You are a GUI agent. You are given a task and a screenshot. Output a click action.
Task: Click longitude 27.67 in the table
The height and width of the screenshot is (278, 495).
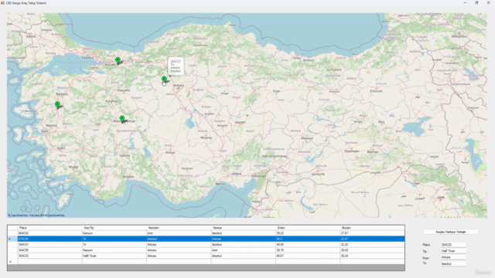click(x=372, y=233)
